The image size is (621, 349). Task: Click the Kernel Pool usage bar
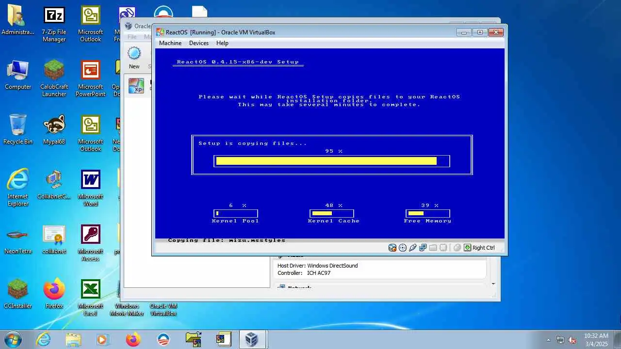[x=236, y=213]
